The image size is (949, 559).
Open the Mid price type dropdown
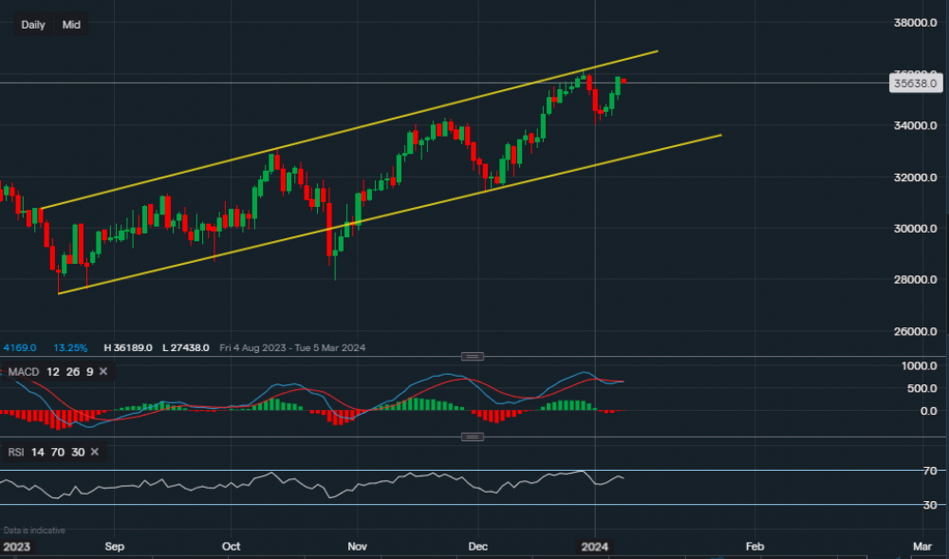(71, 25)
